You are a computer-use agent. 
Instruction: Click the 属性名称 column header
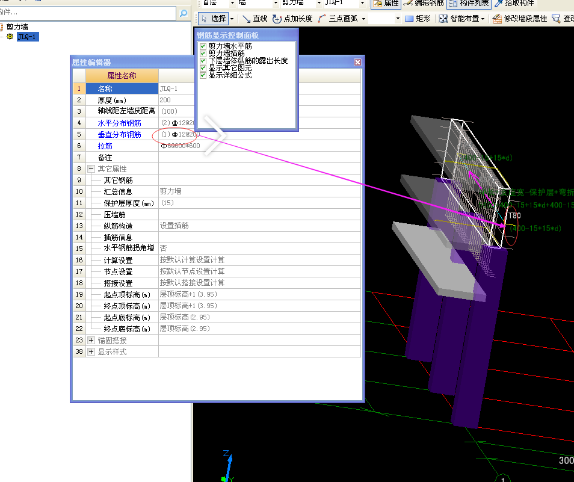[122, 76]
